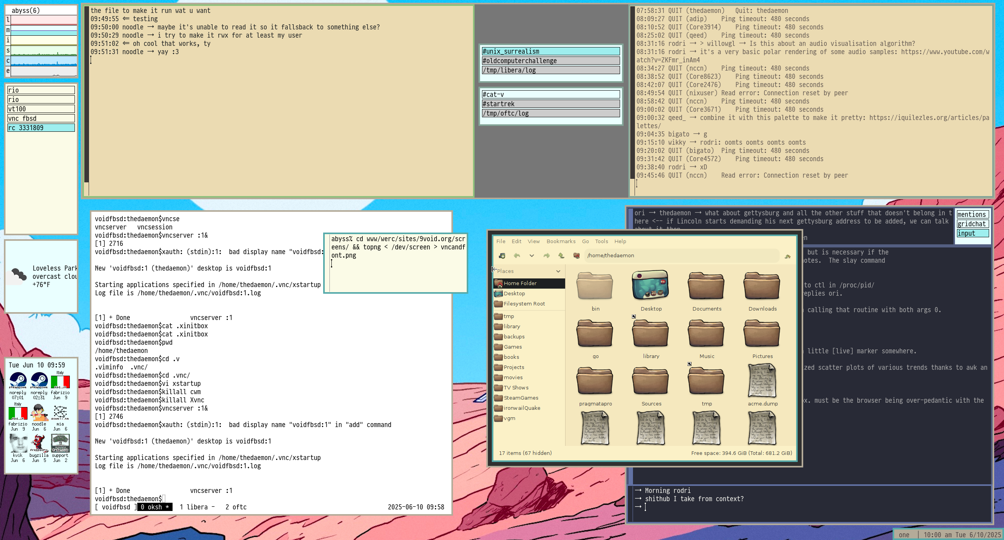Open the TV Shows bookmark in the sidebar

tap(529, 387)
